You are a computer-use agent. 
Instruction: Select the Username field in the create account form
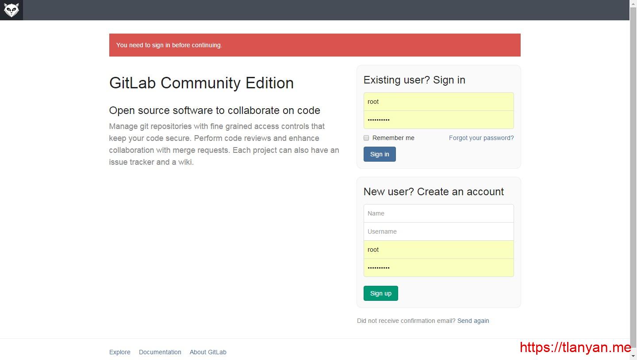click(438, 231)
